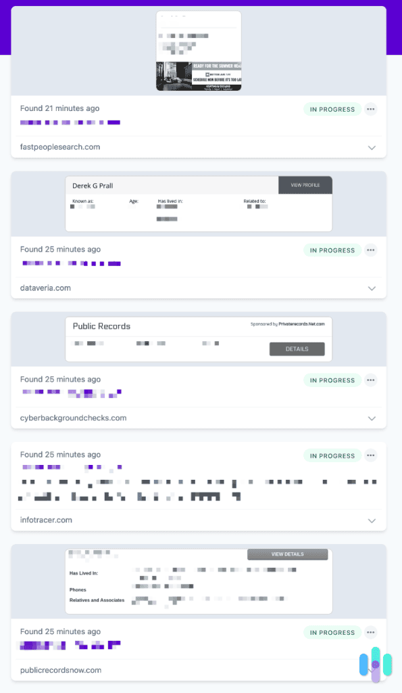
Task: Click the fastpeoplesearch screenshot thumbnail
Action: click(x=198, y=51)
